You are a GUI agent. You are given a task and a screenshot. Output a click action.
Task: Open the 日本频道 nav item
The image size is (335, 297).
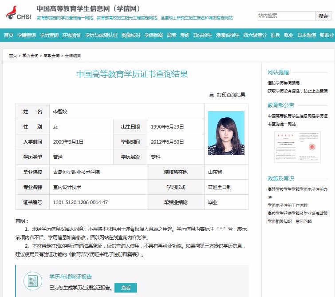click(x=307, y=35)
